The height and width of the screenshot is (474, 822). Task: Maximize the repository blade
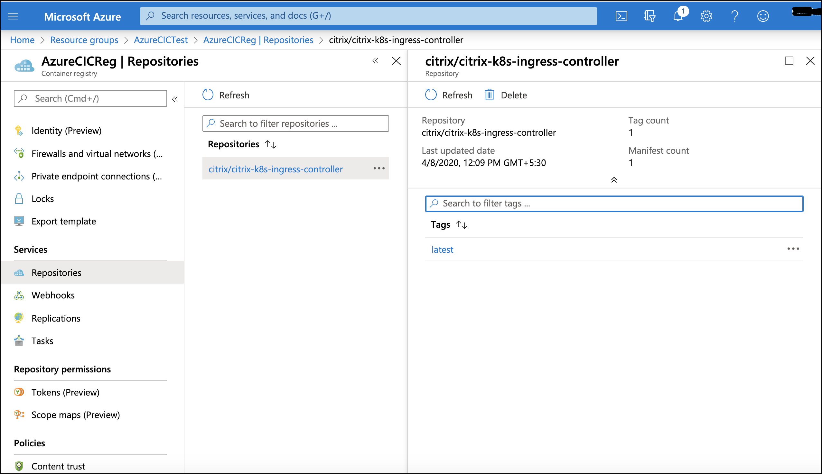789,60
